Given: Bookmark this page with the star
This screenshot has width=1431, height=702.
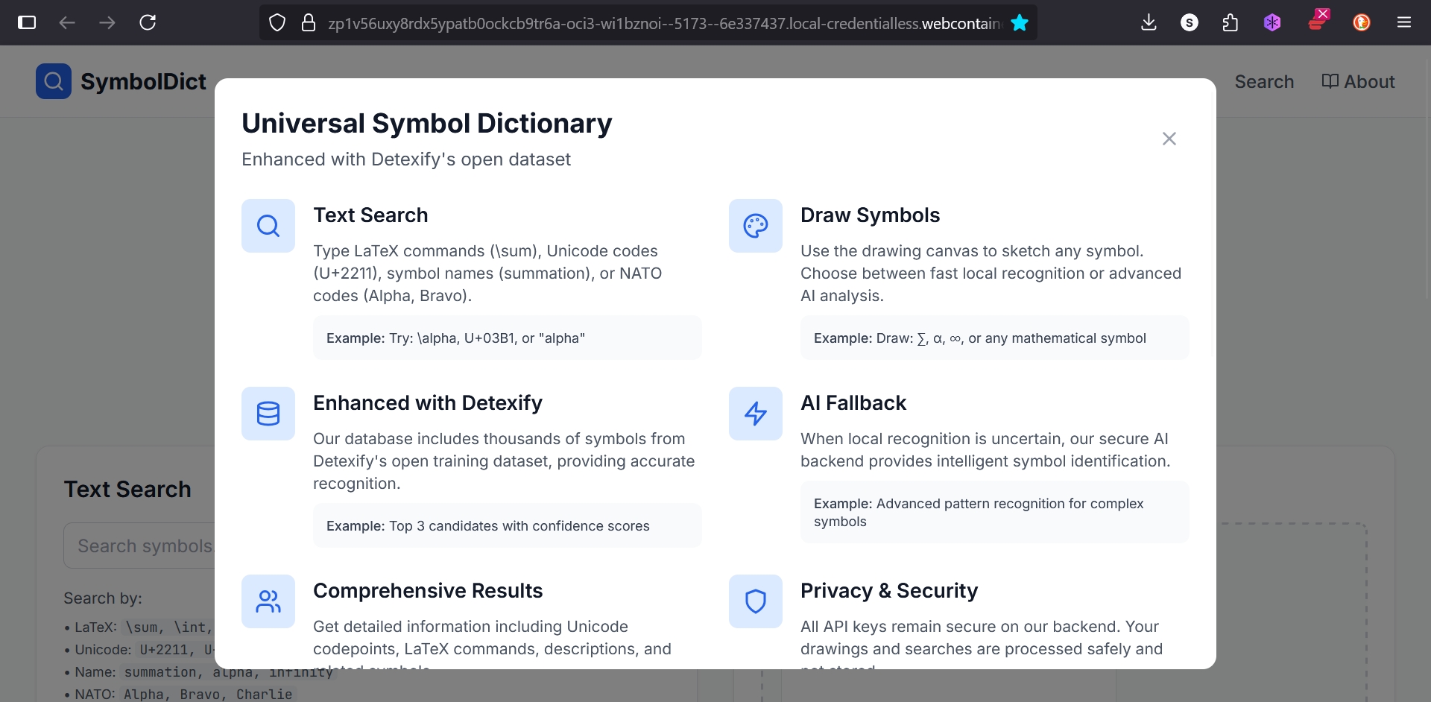Looking at the screenshot, I should 1020,22.
